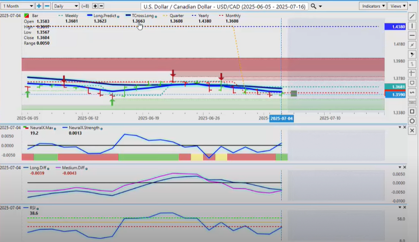Toggle the NeuralX.Strength indicator legend dot
Image resolution: width=419 pixels, height=242 pixels.
pyautogui.click(x=102, y=128)
